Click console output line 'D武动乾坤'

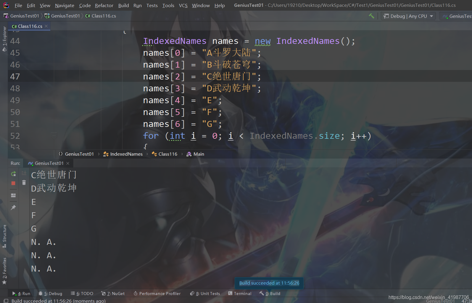54,188
